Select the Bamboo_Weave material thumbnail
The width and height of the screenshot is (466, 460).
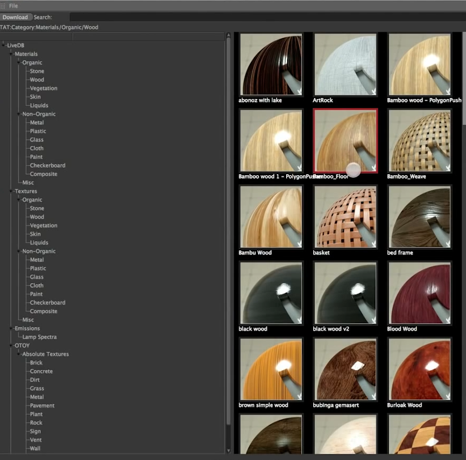point(419,141)
